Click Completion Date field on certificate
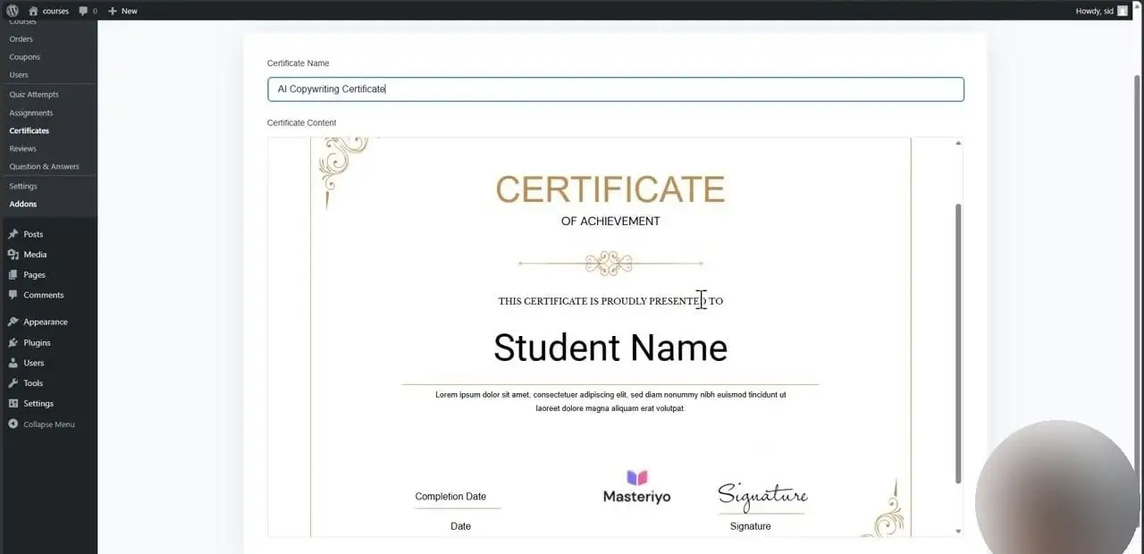The height and width of the screenshot is (554, 1144). click(x=450, y=497)
